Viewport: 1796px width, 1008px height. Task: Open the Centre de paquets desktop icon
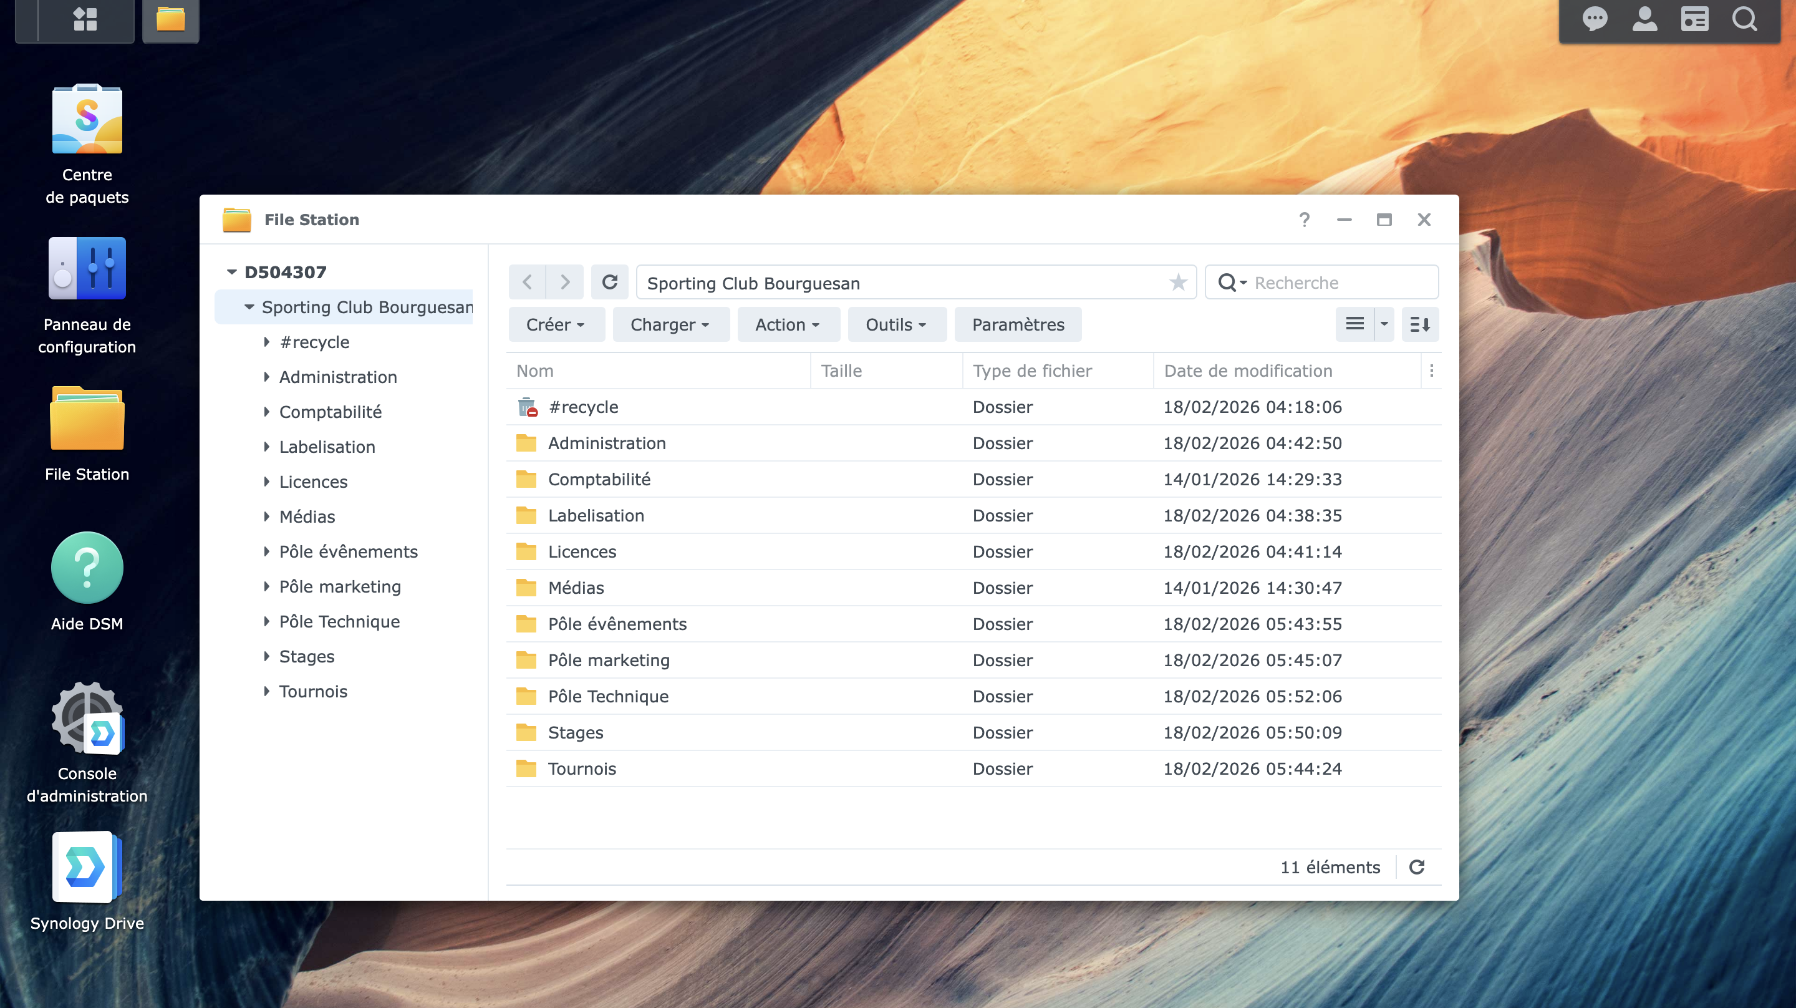coord(87,120)
